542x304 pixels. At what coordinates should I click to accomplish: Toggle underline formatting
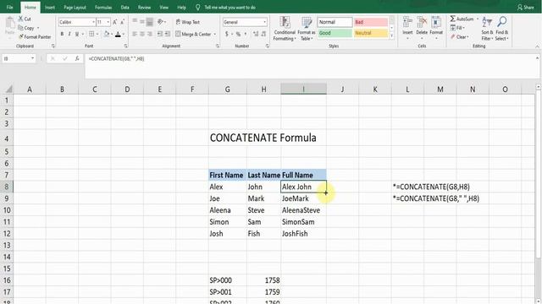77,34
